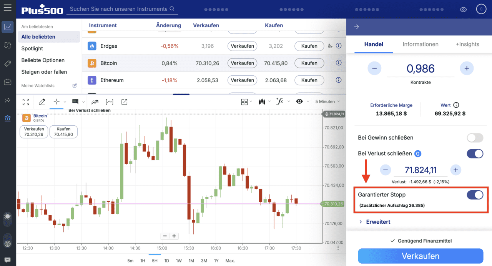Enable the 'Bei Gewinn schließen' toggle
Screen dimensions: 492x266
coord(475,138)
